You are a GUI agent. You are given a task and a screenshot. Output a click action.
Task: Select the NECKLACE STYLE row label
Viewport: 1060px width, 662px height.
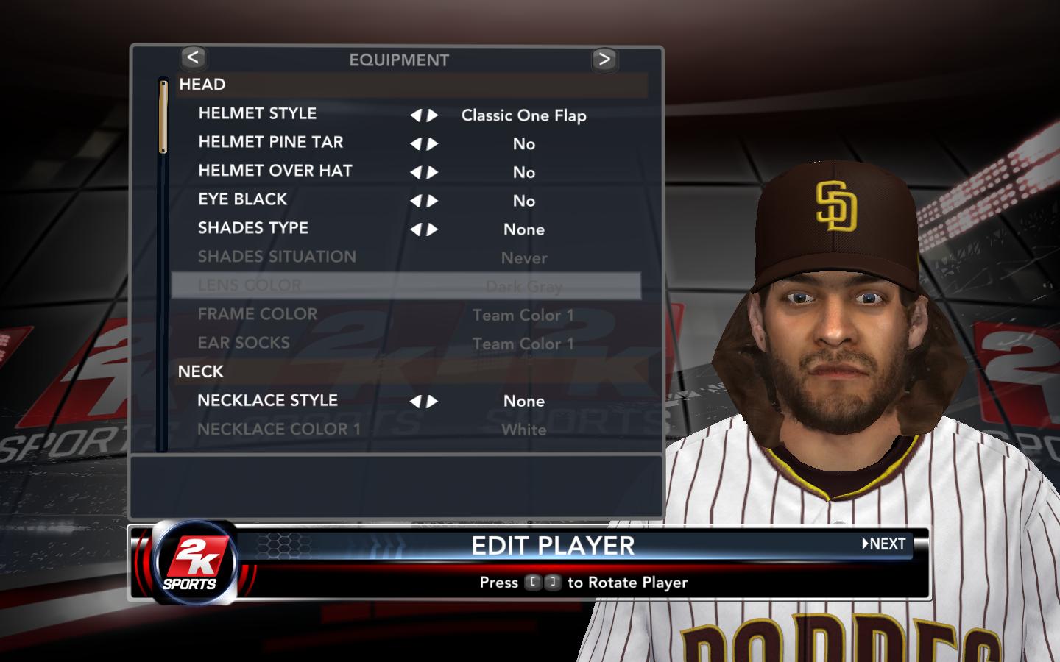pos(268,400)
